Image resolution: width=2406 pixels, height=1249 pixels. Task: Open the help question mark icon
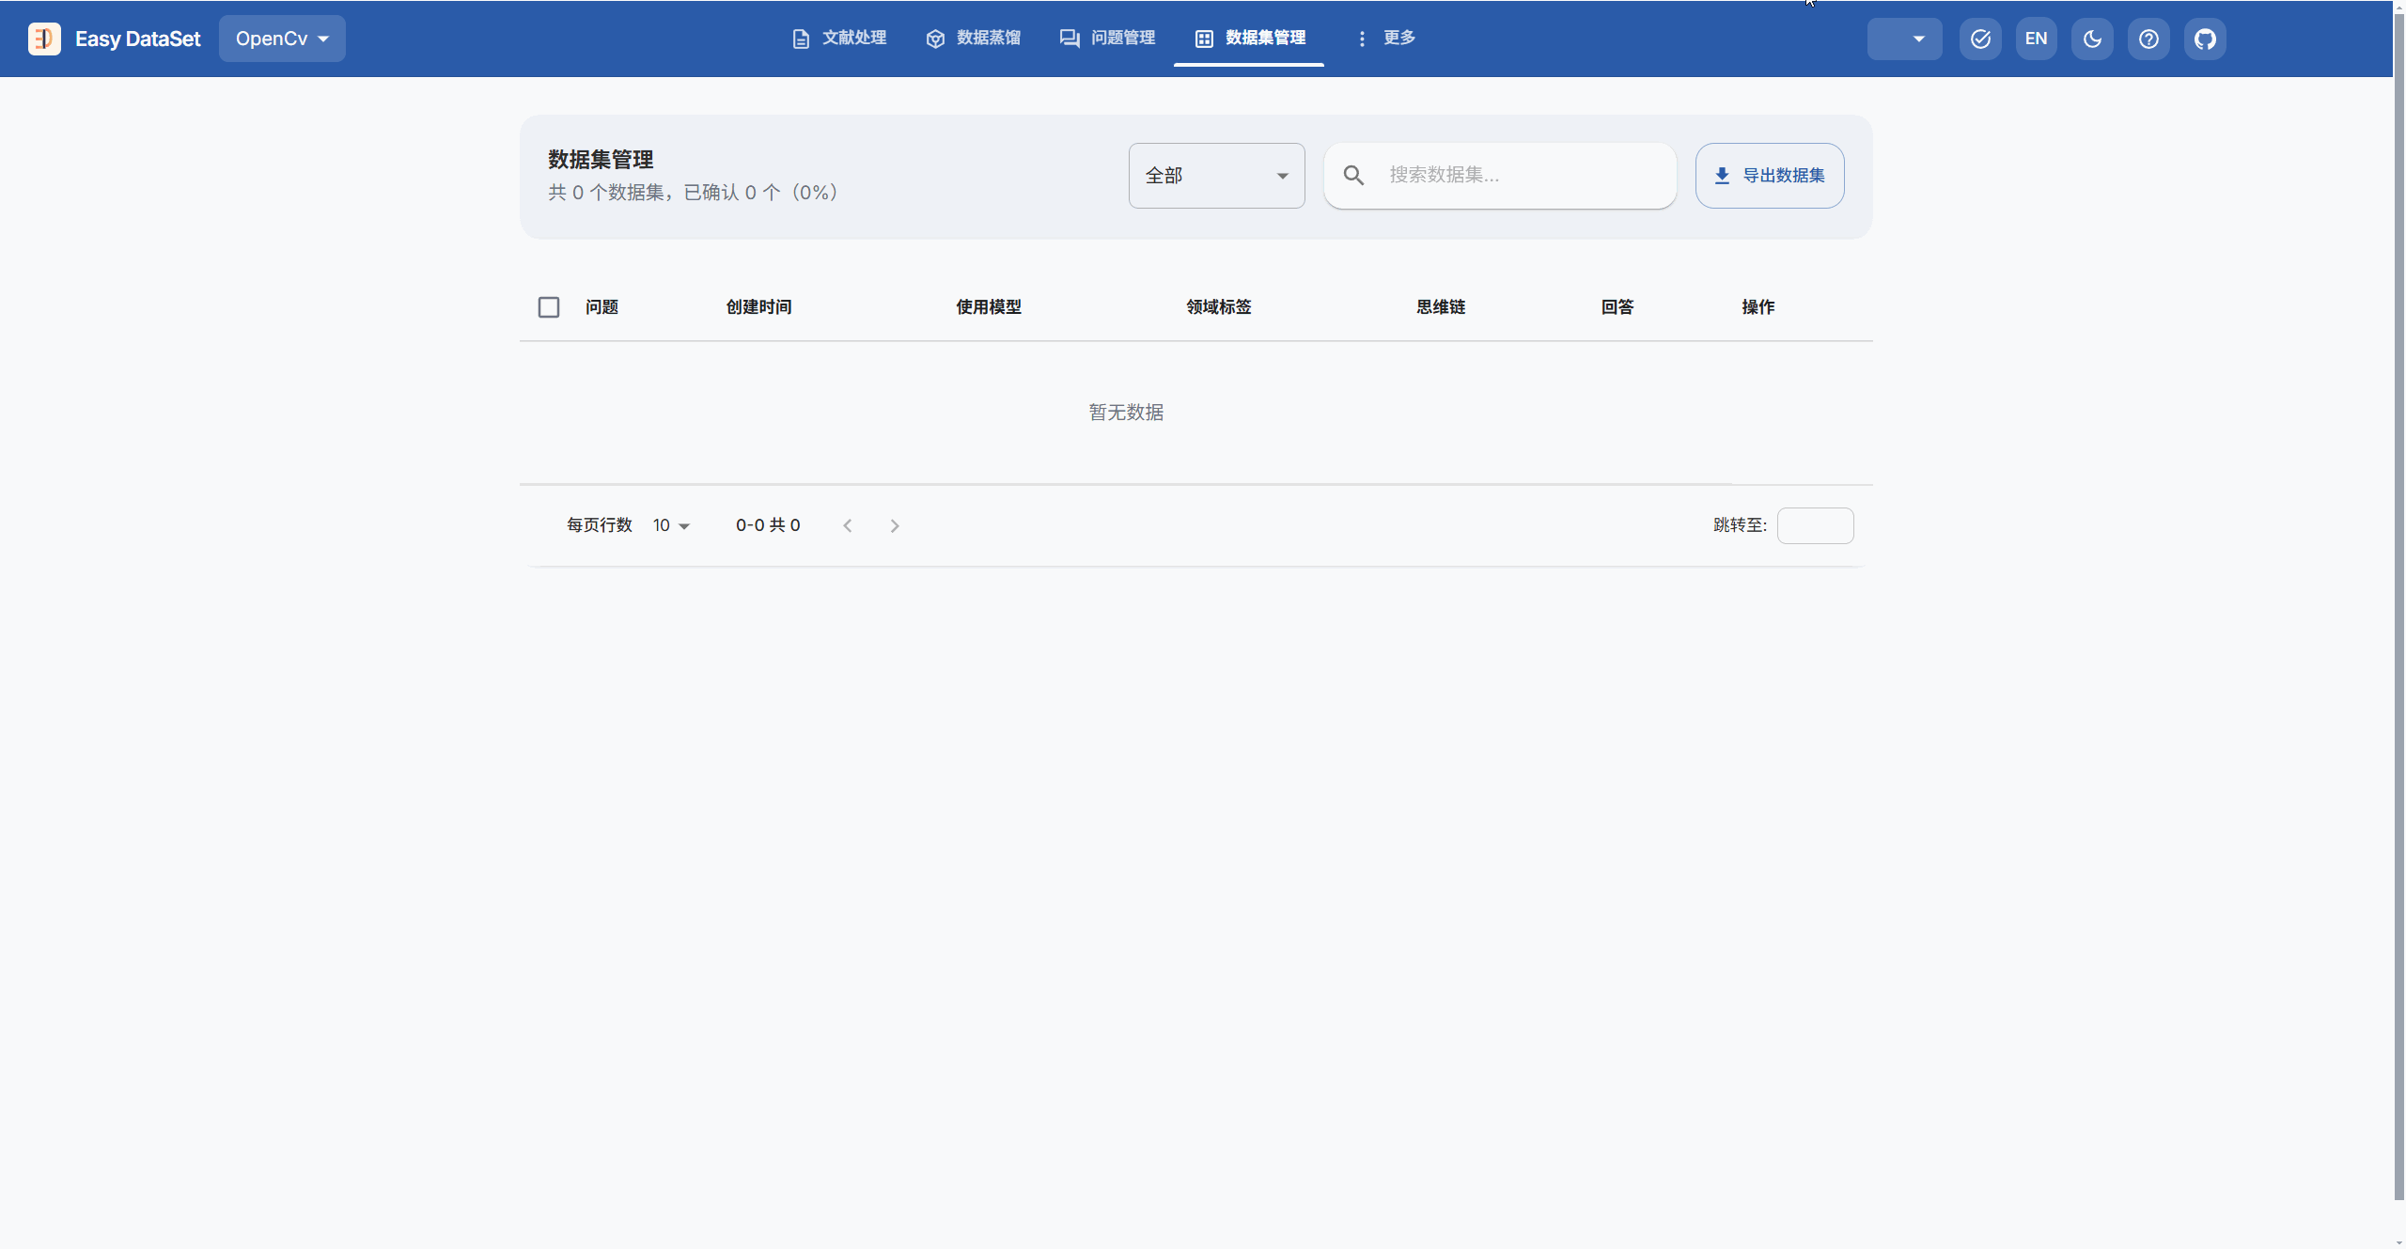[2148, 39]
